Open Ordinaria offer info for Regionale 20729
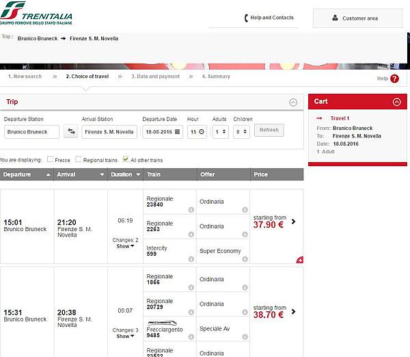This screenshot has width=410, height=357. (x=245, y=312)
